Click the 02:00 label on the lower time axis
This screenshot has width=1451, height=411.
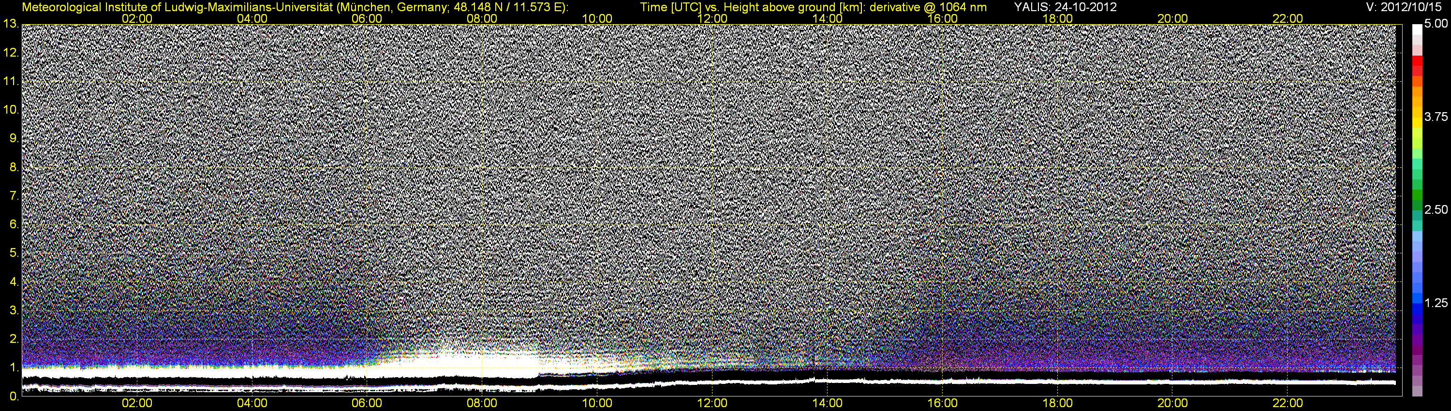[x=137, y=404]
